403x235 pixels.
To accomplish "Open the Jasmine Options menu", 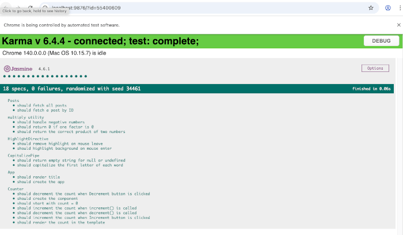I will [375, 68].
